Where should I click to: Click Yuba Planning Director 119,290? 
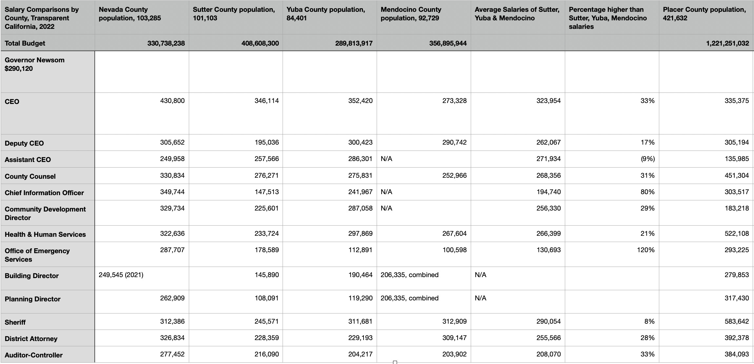click(x=360, y=298)
